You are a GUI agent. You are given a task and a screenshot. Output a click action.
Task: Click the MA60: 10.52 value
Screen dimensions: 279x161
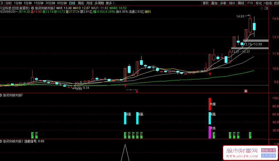point(118,8)
